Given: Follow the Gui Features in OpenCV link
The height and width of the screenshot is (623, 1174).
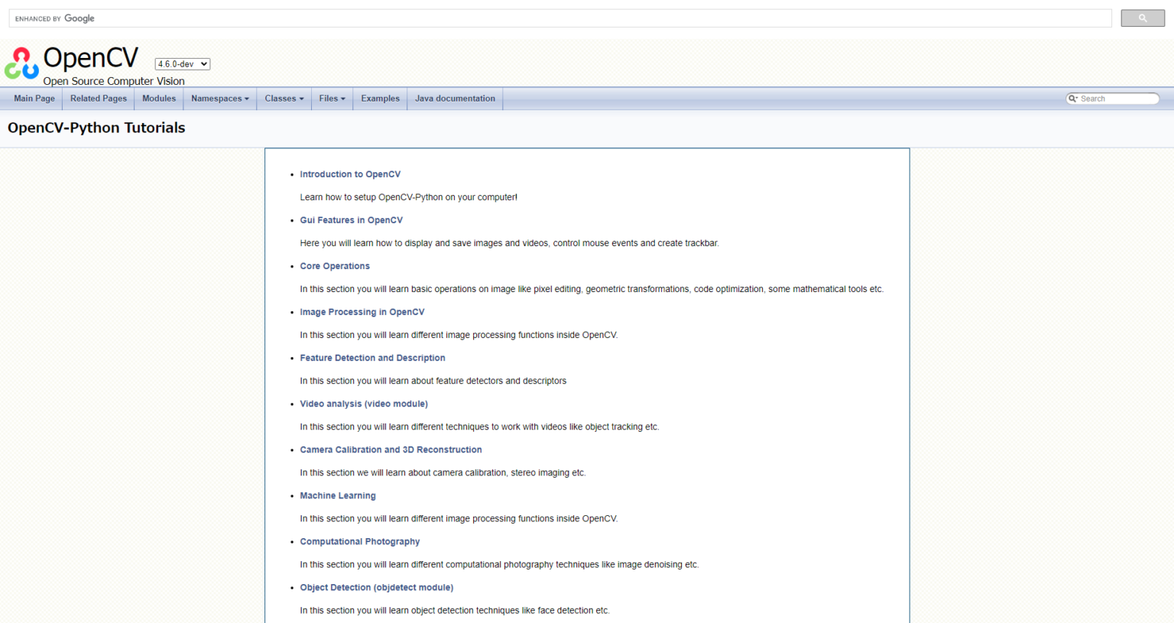Looking at the screenshot, I should pos(351,220).
